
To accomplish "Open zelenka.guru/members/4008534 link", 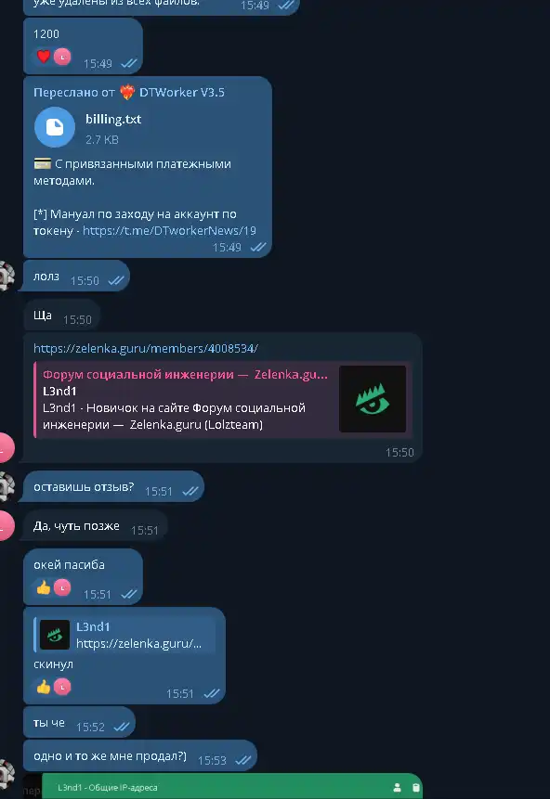I will (146, 348).
